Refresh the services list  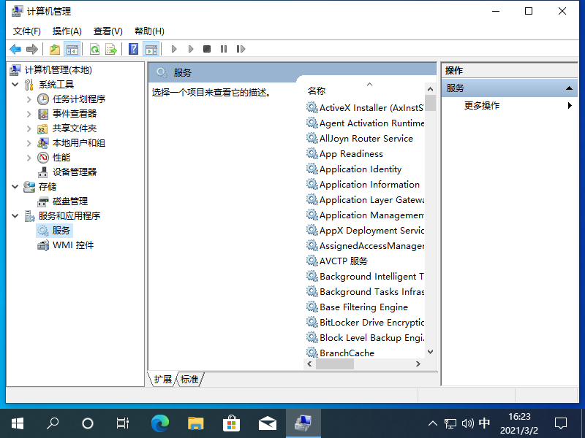click(x=95, y=49)
